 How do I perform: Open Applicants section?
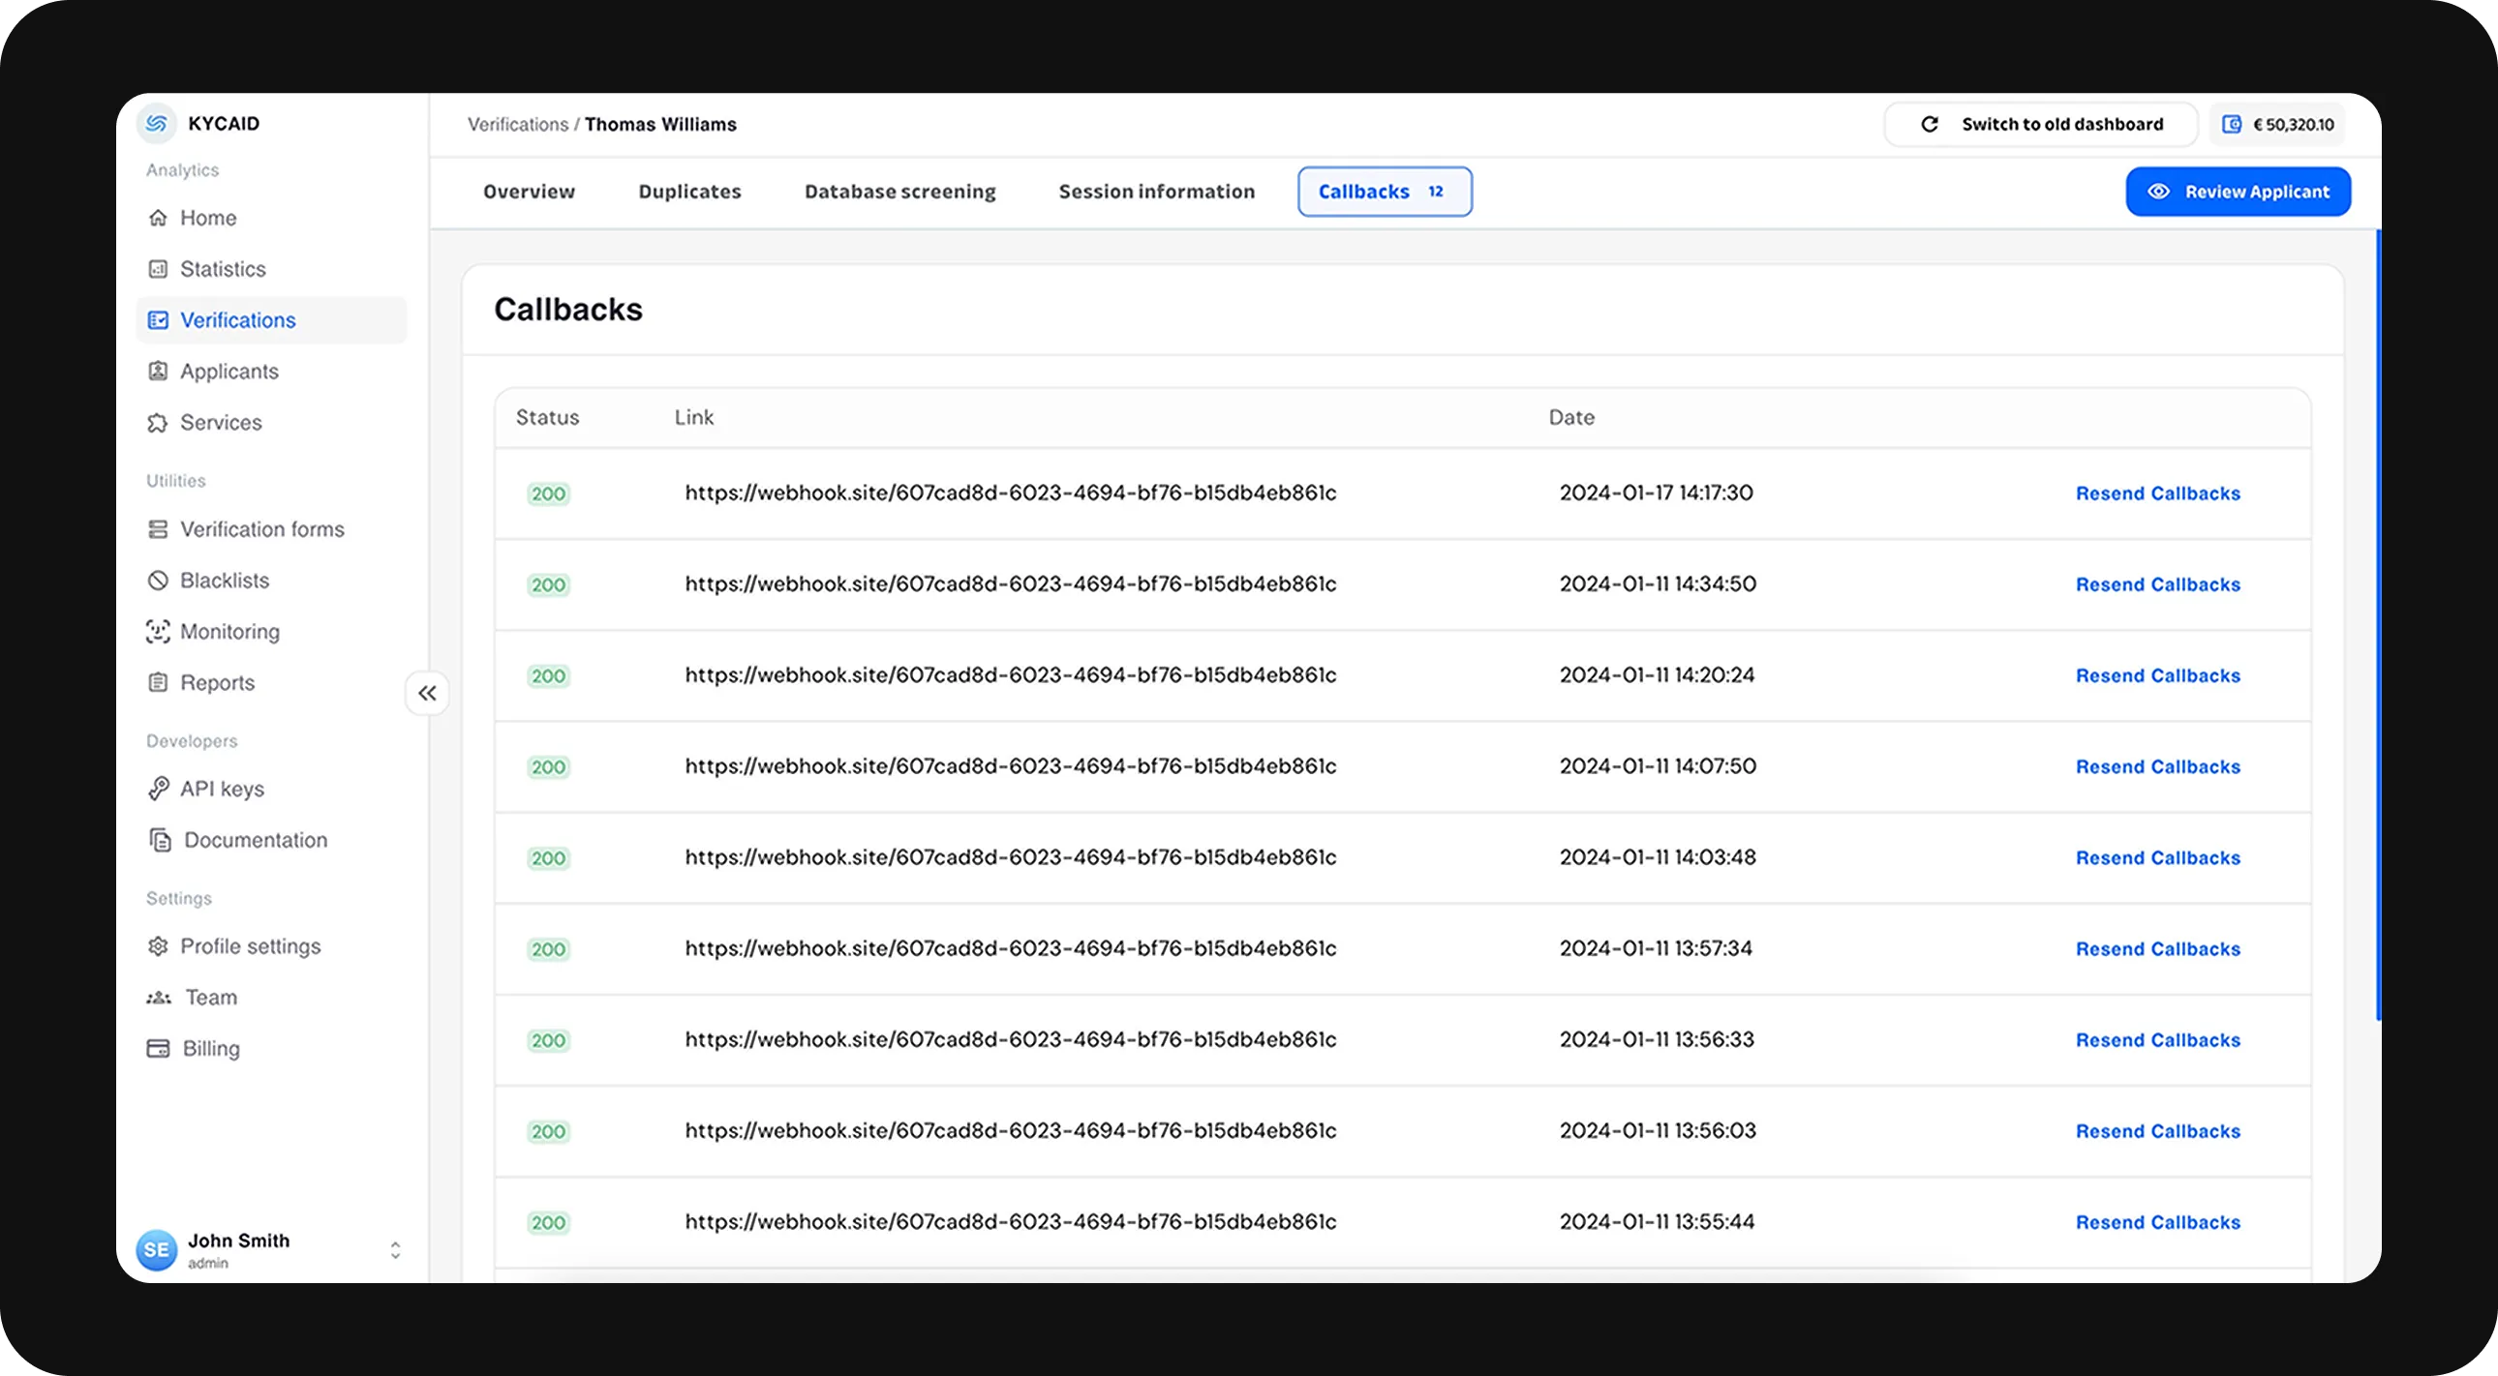click(x=228, y=370)
